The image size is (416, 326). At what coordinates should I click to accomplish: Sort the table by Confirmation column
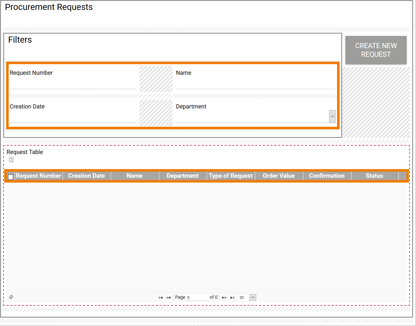point(327,176)
